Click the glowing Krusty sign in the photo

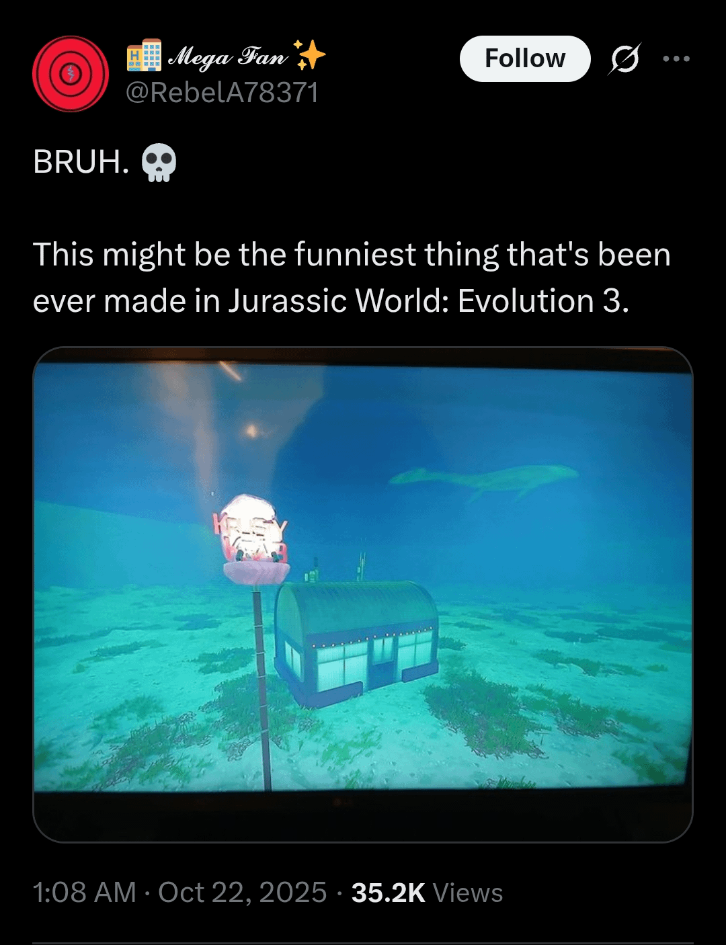point(251,530)
